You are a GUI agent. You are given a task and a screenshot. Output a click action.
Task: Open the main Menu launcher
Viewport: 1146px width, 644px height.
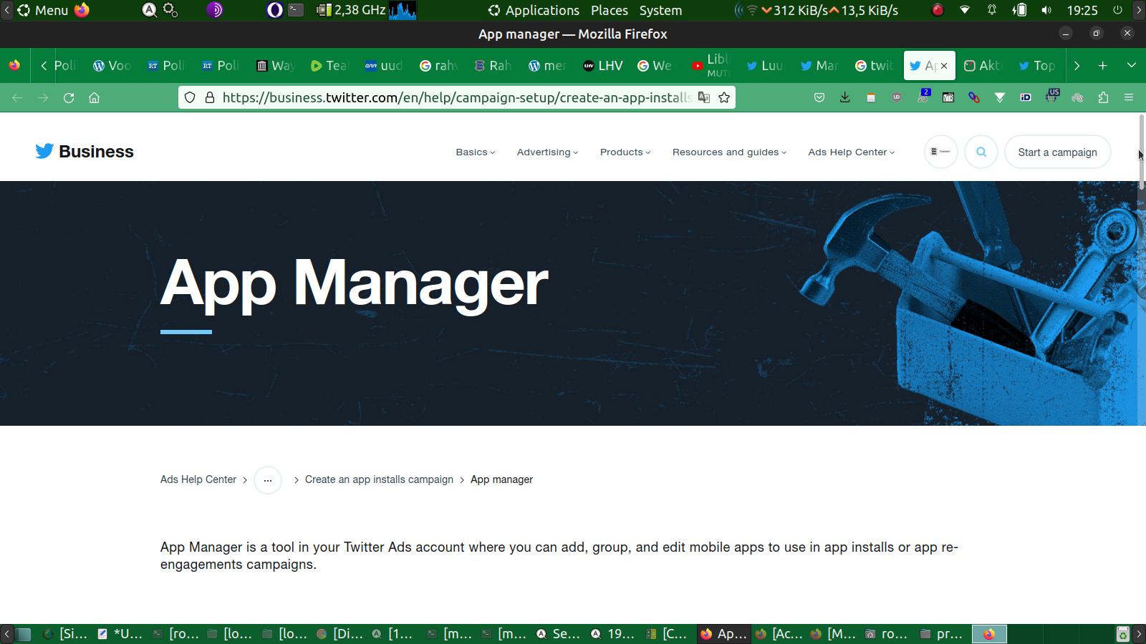(43, 10)
